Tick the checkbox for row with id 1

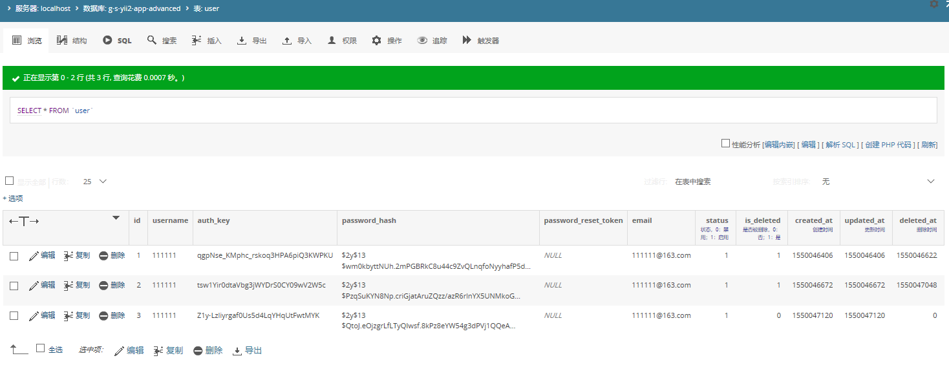[x=14, y=256]
